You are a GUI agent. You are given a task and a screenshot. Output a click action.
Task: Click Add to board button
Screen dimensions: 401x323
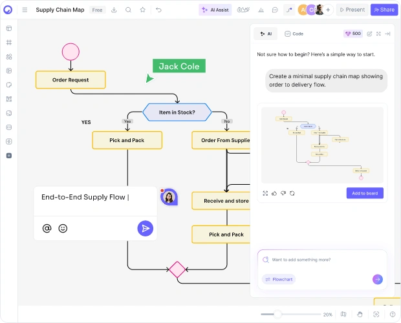365,193
